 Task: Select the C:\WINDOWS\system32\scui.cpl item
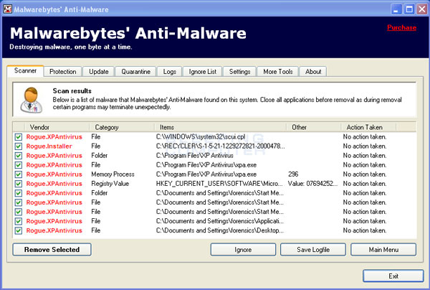coord(201,137)
